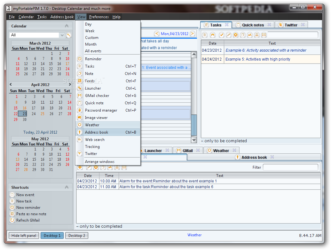Click the Refresh GMail shortcut icon
The height and width of the screenshot is (250, 331).
pos(12,220)
